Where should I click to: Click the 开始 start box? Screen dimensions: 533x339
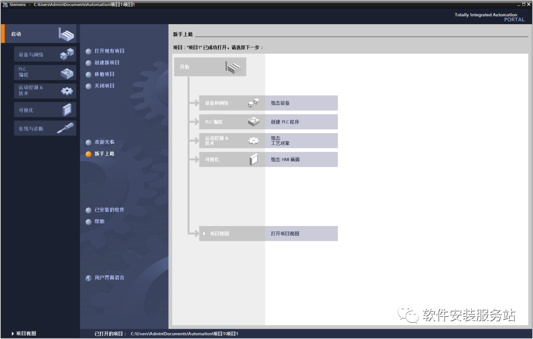point(210,67)
